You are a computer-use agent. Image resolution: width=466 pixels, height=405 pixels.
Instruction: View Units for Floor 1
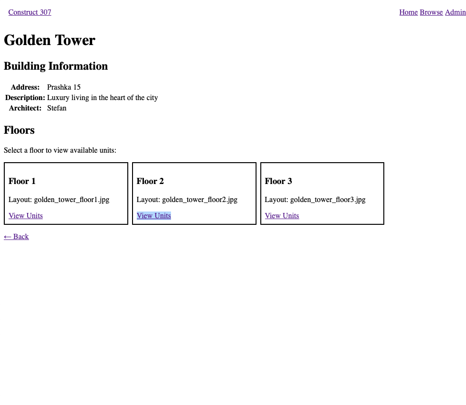tap(26, 216)
